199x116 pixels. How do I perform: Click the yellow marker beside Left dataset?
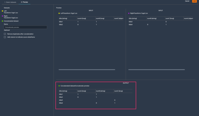click(2, 11)
